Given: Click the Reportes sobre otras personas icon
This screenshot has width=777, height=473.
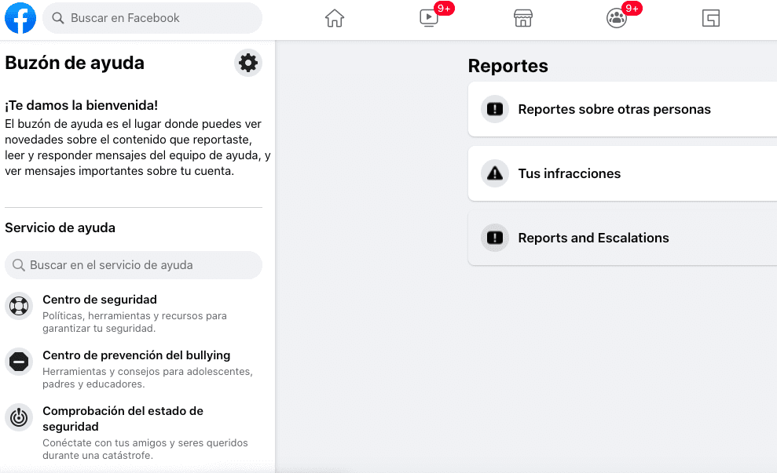Looking at the screenshot, I should [494, 109].
